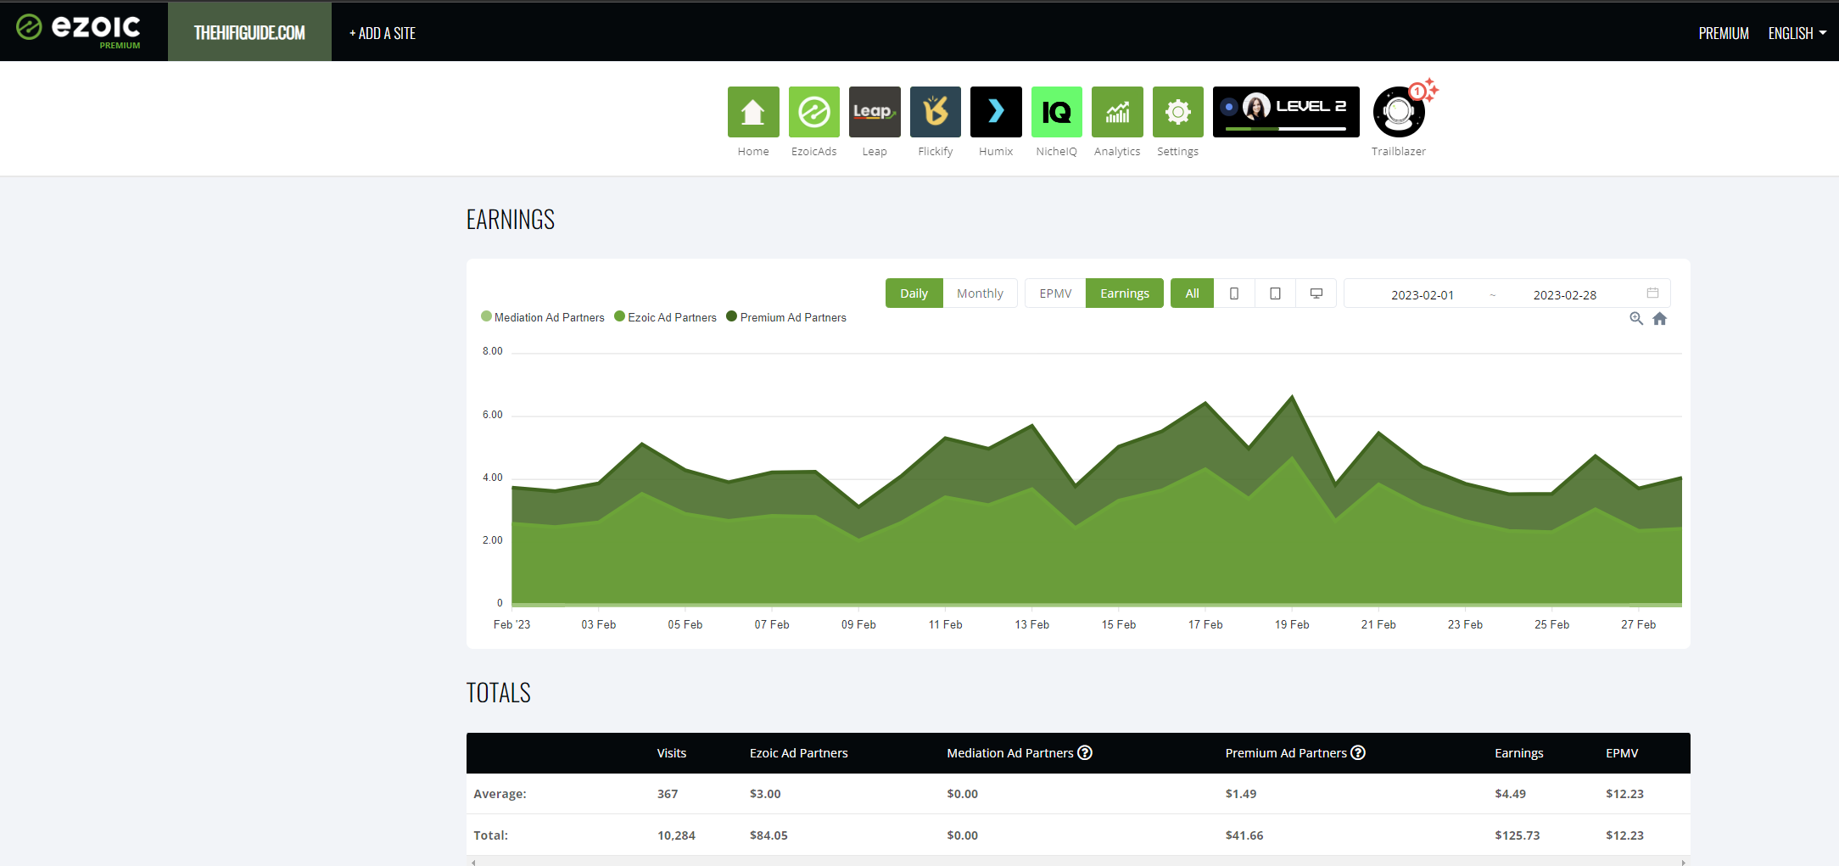
Task: Select the THEHIFIGUIDE.COM site tab
Action: (x=249, y=32)
